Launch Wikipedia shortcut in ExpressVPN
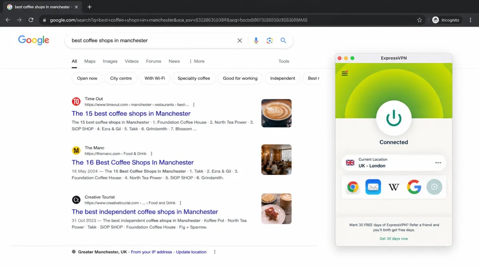Viewport: 479px width, 269px height. [394, 187]
